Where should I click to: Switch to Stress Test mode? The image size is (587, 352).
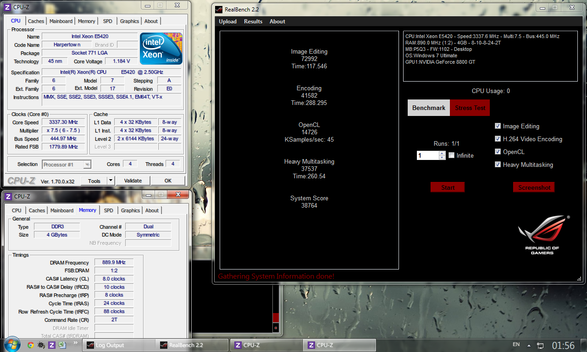tap(470, 108)
